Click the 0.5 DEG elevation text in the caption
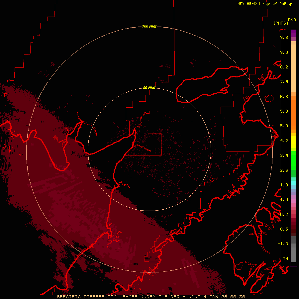The width and height of the screenshot is (299, 299). pos(169,297)
